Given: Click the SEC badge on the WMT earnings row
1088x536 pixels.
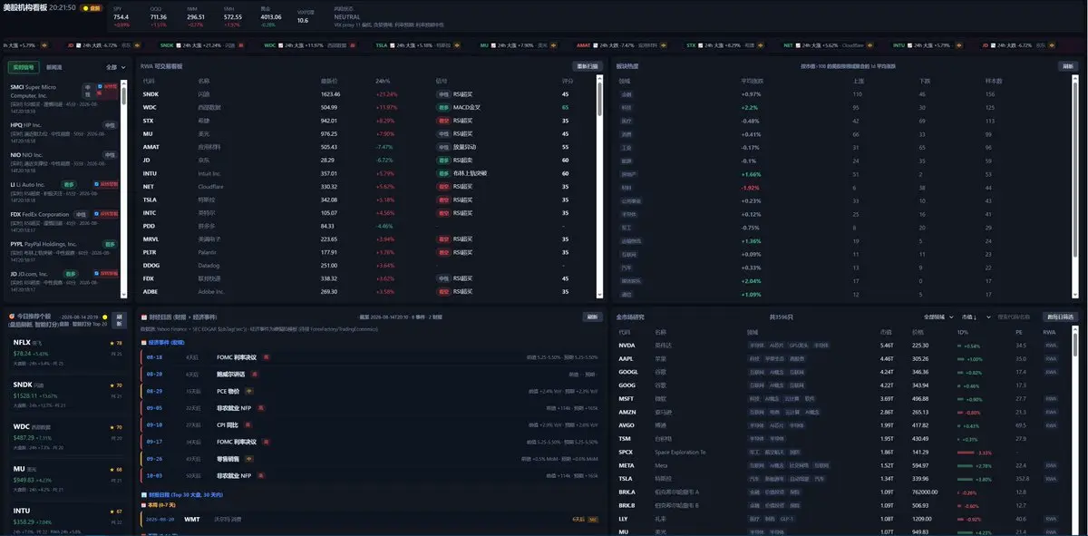Looking at the screenshot, I should click(593, 520).
